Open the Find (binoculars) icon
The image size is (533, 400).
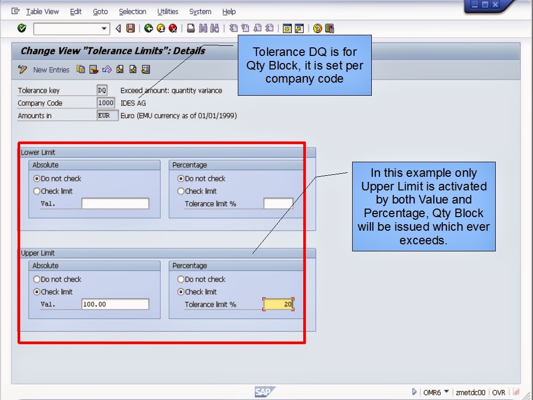[203, 28]
